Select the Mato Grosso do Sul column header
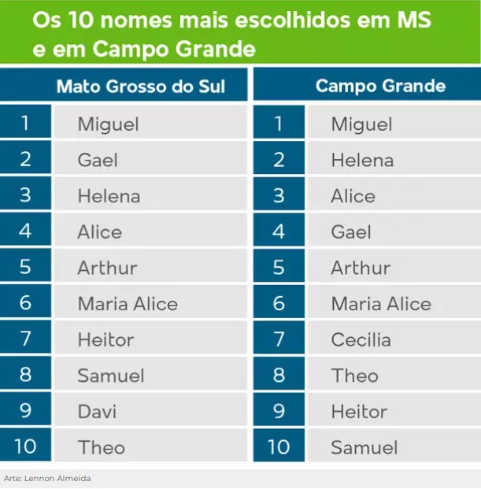 tap(140, 86)
